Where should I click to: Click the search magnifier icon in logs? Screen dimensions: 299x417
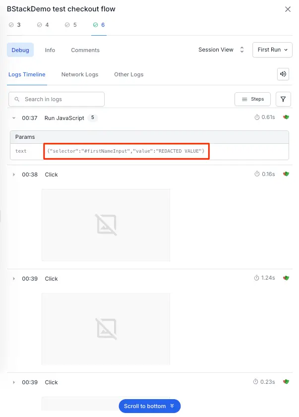[x=17, y=99]
